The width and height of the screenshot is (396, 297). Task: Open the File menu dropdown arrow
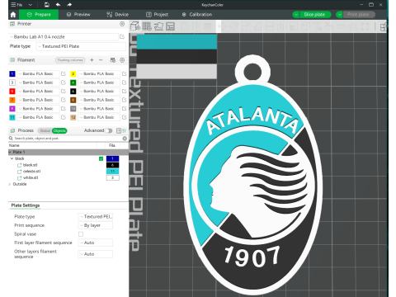tap(31, 5)
